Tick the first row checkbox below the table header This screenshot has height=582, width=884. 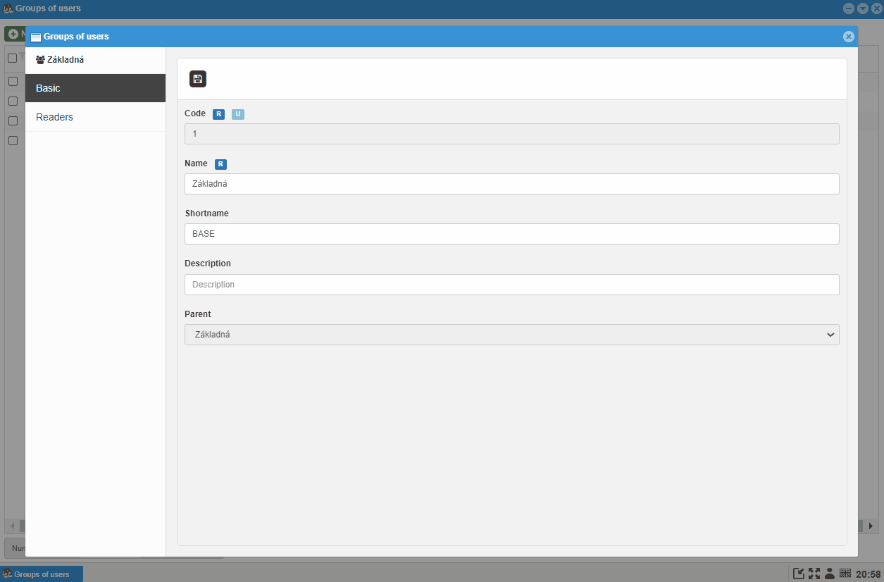pos(13,81)
